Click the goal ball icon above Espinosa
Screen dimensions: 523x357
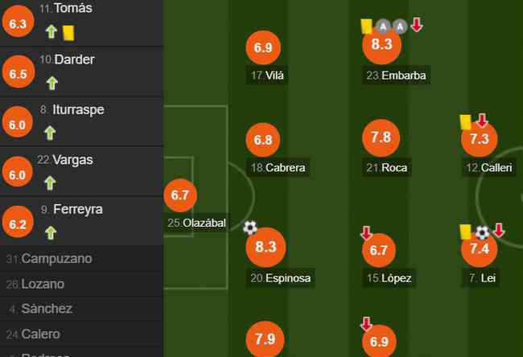tap(249, 228)
